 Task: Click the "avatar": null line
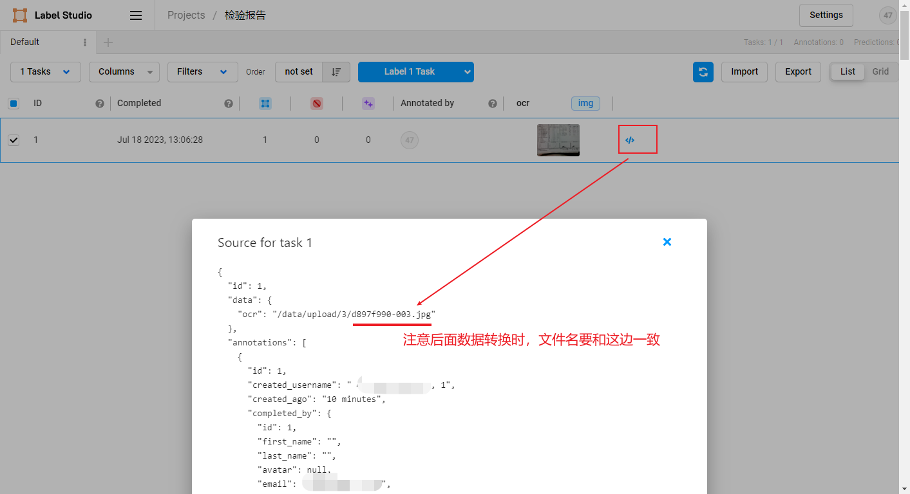(294, 470)
